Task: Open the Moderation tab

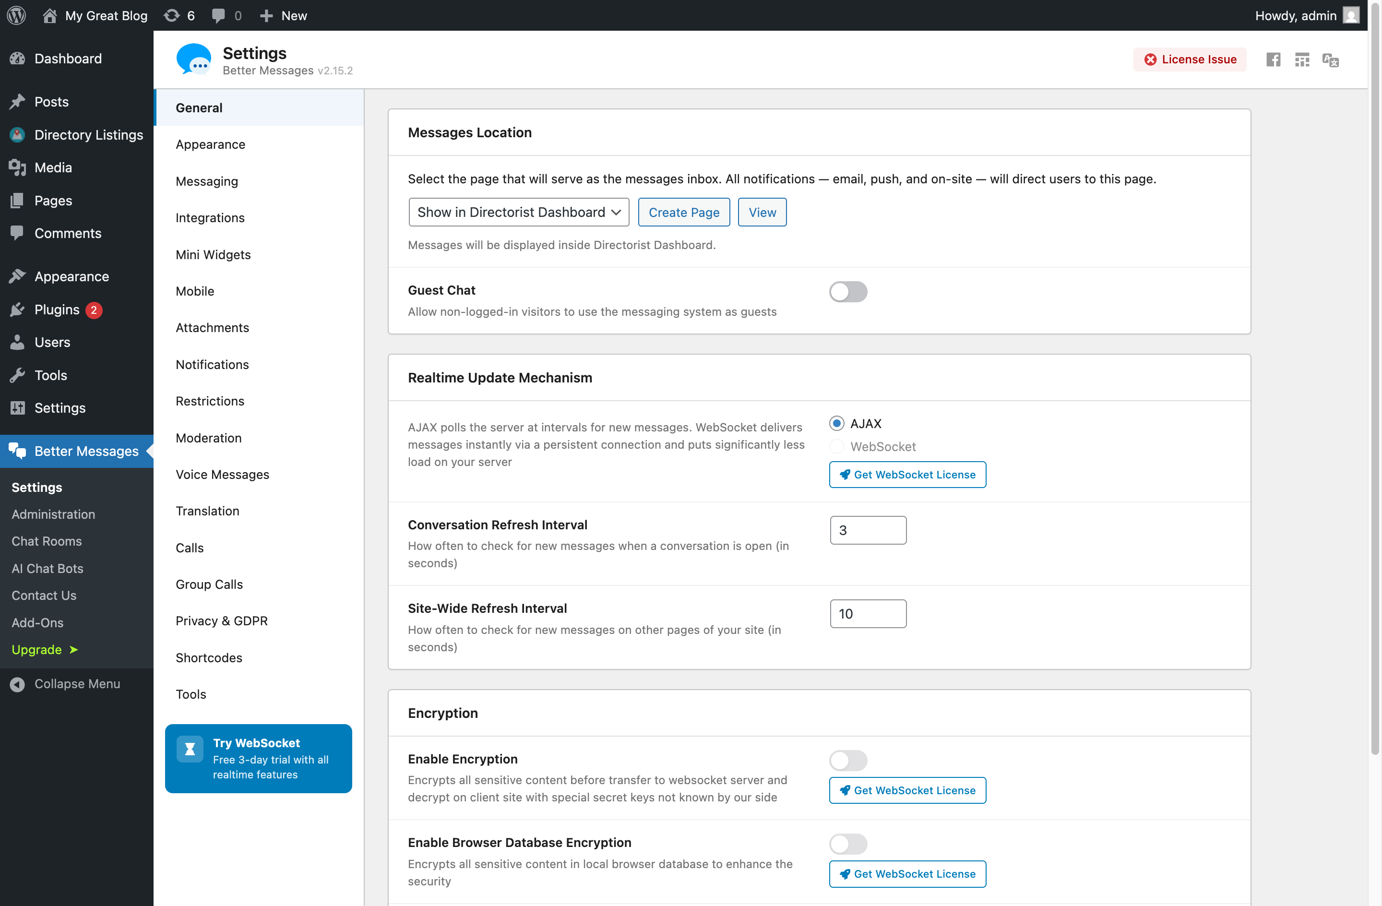Action: click(x=259, y=438)
